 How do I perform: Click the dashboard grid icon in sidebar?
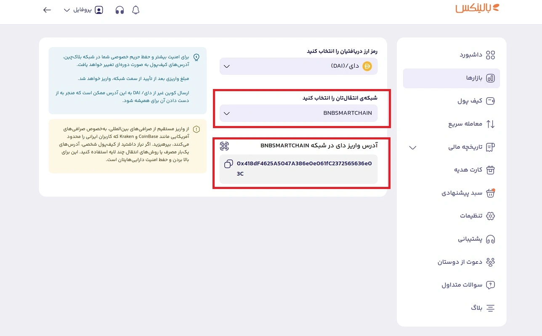(490, 55)
